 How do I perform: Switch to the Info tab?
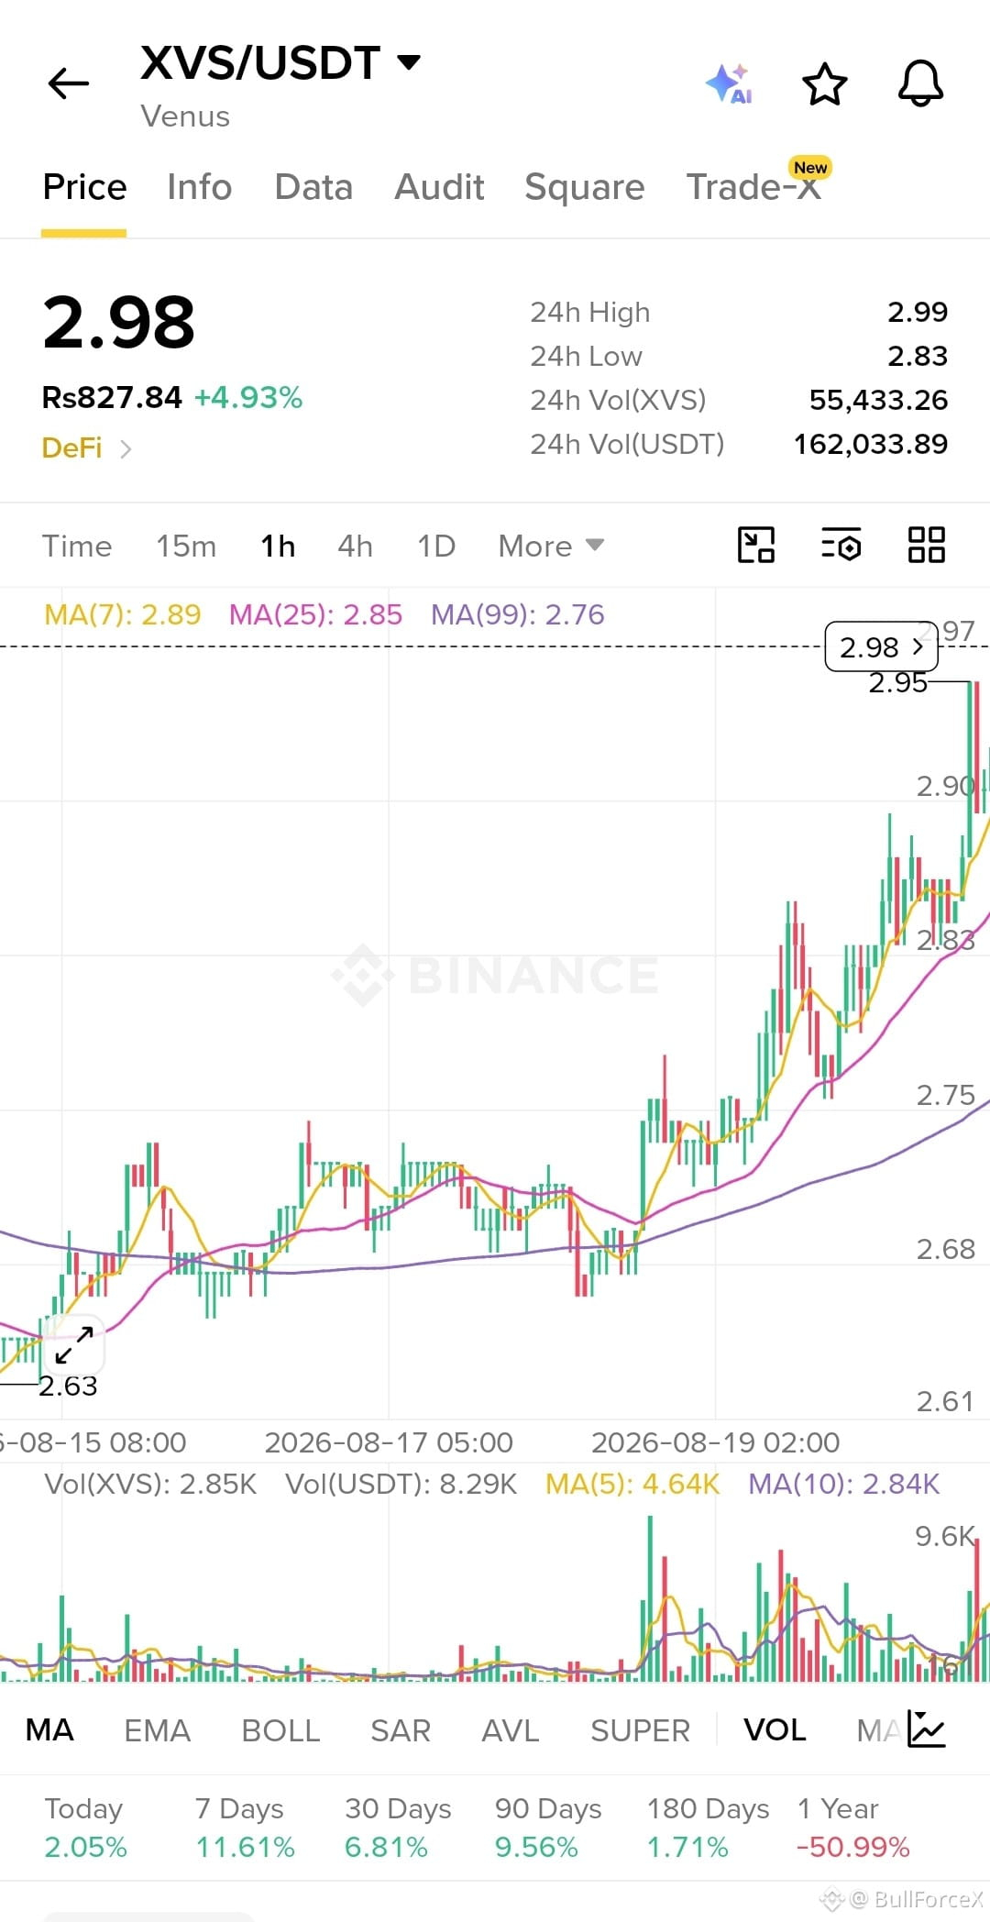[x=199, y=187]
